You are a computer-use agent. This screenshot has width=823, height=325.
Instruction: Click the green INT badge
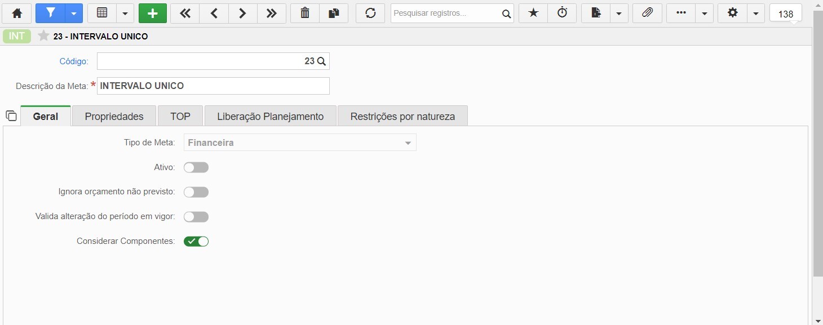pos(17,36)
